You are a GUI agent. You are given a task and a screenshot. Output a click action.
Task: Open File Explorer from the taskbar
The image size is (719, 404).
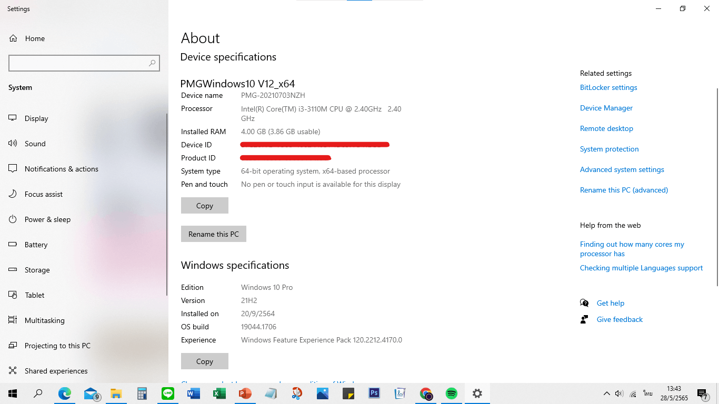click(116, 393)
